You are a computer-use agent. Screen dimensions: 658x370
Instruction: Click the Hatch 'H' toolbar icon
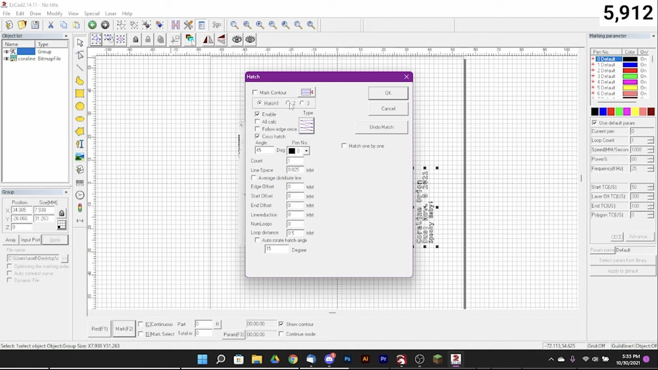click(175, 25)
